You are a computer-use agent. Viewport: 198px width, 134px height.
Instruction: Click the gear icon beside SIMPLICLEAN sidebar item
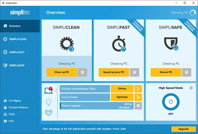point(5,39)
